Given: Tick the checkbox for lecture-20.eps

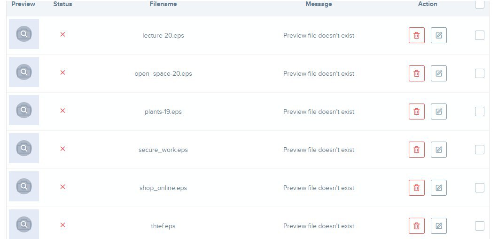Looking at the screenshot, I should pos(480,35).
